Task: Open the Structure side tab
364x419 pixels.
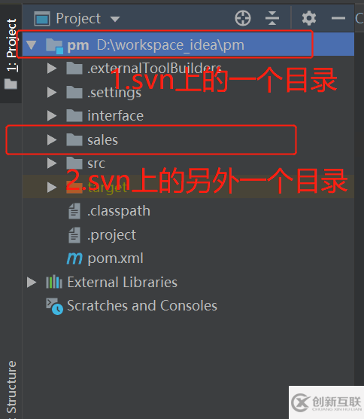Action: point(11,387)
